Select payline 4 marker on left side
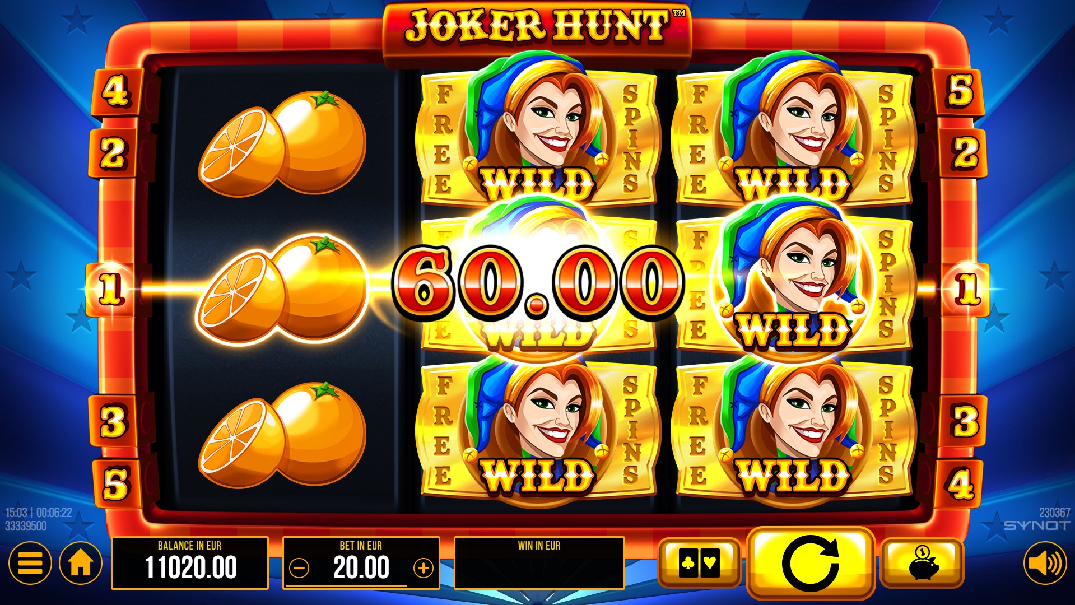 116,92
